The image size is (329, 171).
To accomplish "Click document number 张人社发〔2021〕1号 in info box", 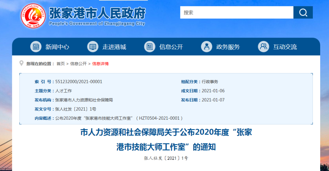I will [76, 109].
